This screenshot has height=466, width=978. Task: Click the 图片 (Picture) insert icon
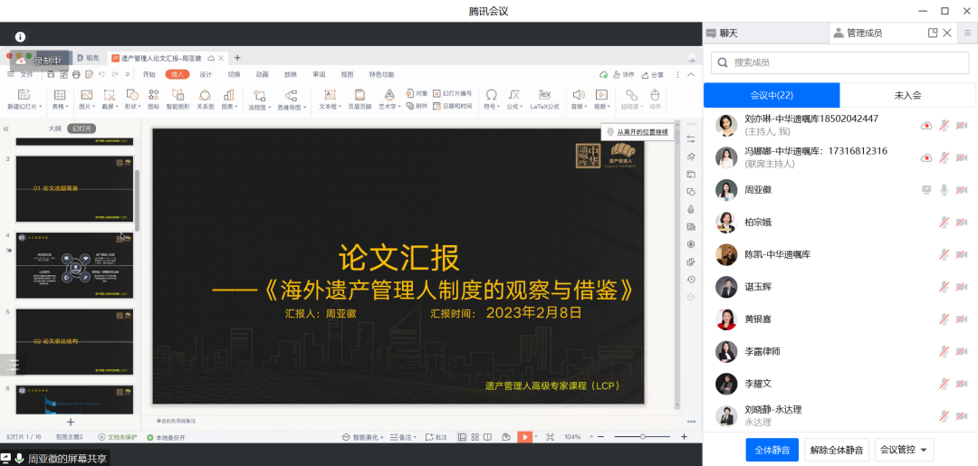pos(87,95)
